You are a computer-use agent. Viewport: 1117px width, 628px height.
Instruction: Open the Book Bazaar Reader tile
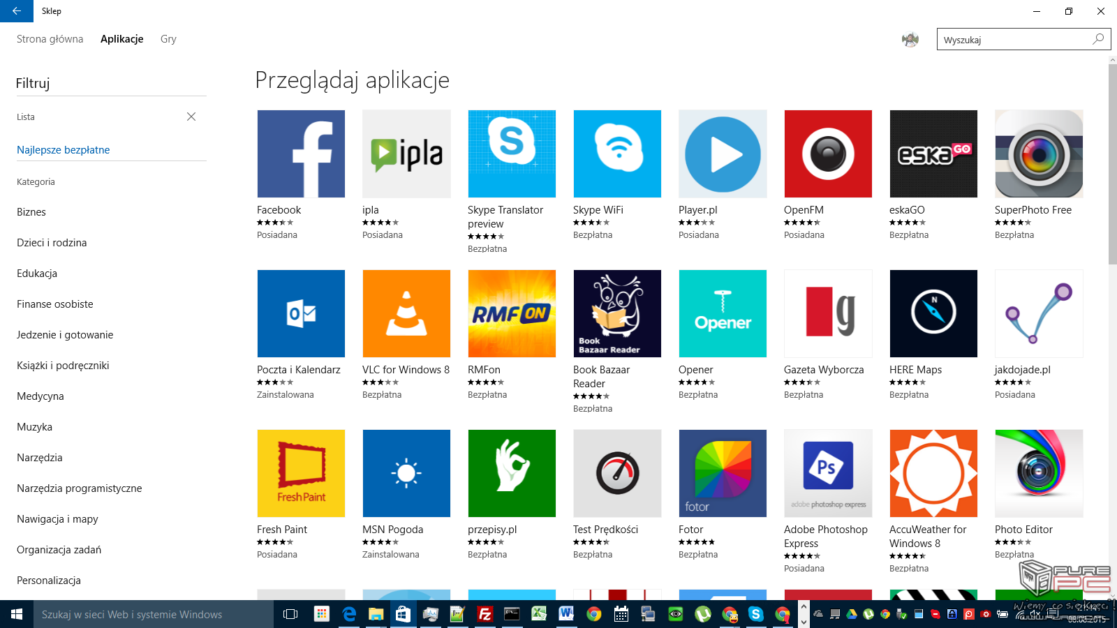[617, 313]
